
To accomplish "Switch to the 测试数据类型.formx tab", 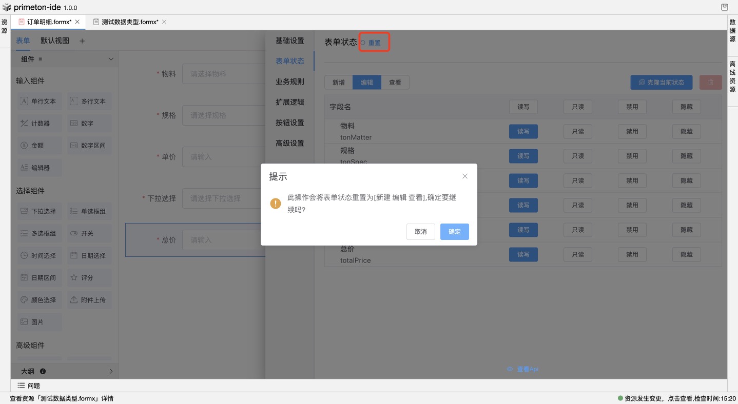I will coord(127,22).
